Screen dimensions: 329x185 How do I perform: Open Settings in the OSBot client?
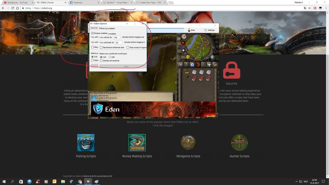tap(209, 30)
